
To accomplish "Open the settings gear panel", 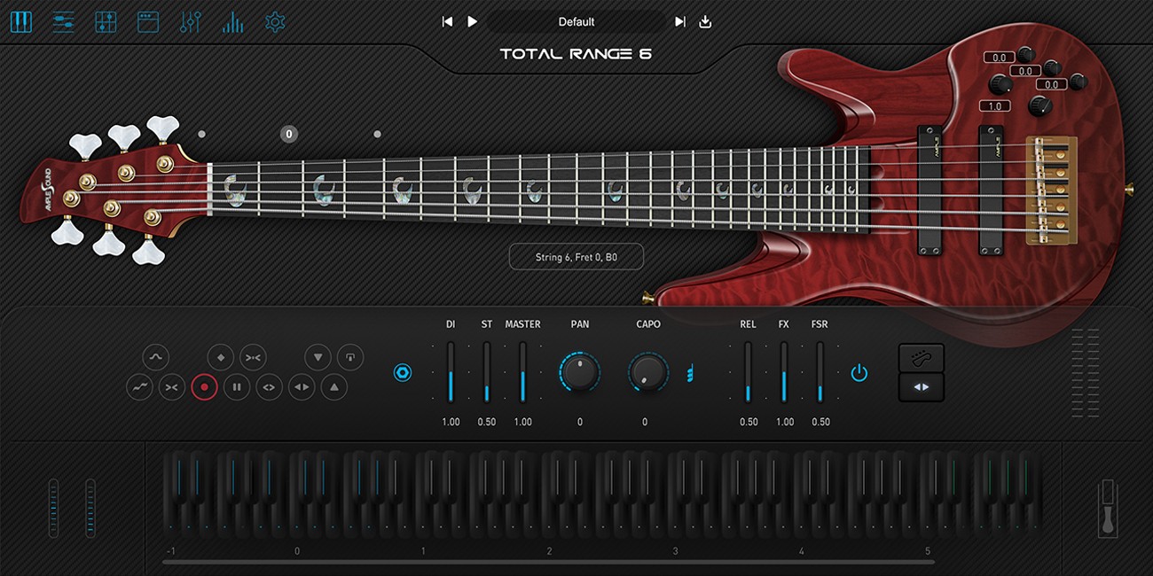I will [275, 22].
